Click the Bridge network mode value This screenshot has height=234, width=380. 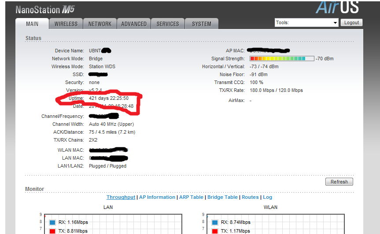[96, 58]
